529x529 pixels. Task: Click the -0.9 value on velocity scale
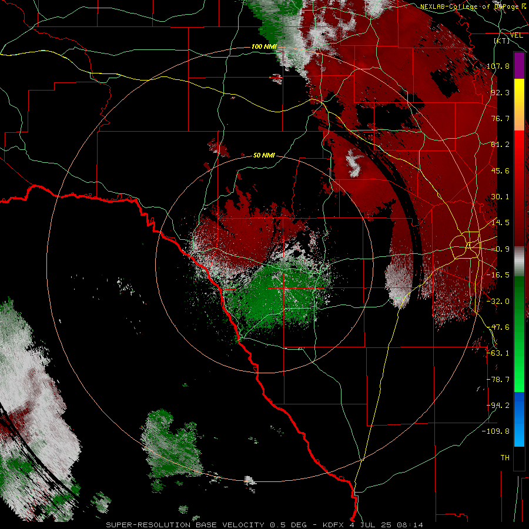pos(500,249)
